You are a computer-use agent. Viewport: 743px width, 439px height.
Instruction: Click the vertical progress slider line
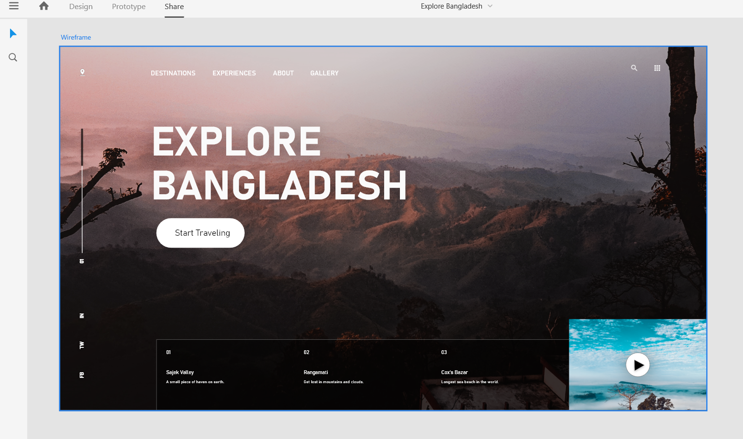[x=82, y=191]
